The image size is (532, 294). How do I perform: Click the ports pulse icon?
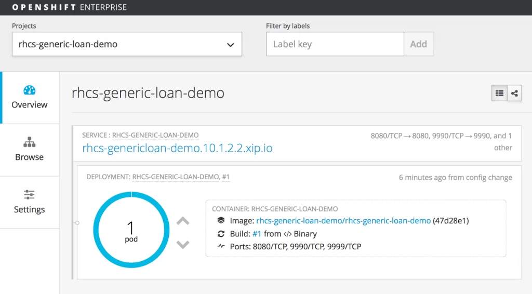[221, 246]
